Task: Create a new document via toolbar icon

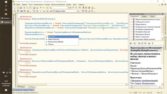Action: [15, 8]
